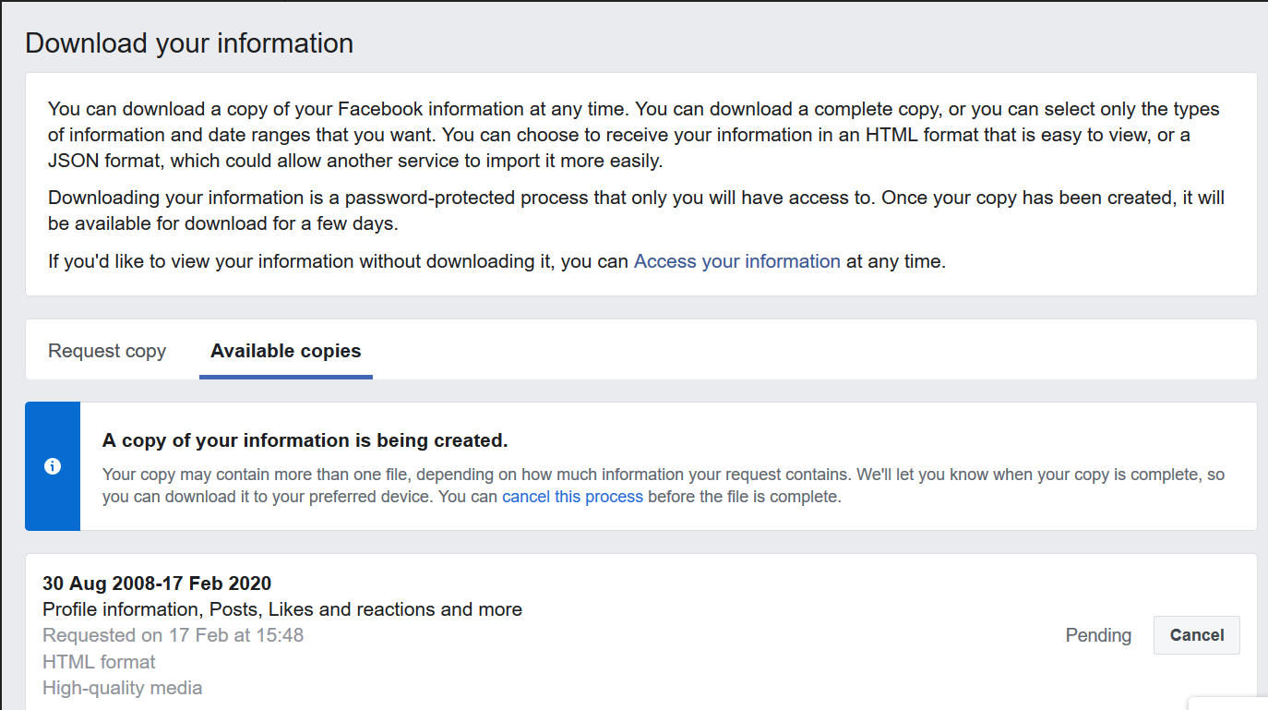Image resolution: width=1268 pixels, height=710 pixels.
Task: Click Profile information, Posts, Likes description line
Action: click(x=282, y=609)
